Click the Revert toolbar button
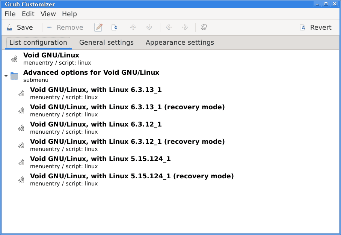Image resolution: width=341 pixels, height=235 pixels. (316, 27)
